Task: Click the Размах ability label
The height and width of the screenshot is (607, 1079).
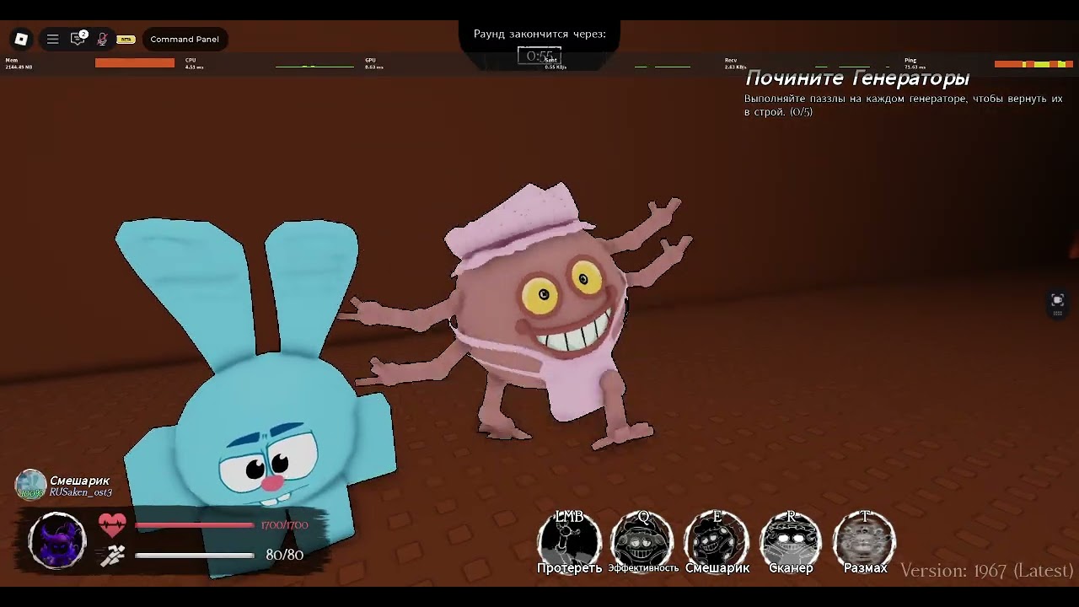Action: (865, 568)
